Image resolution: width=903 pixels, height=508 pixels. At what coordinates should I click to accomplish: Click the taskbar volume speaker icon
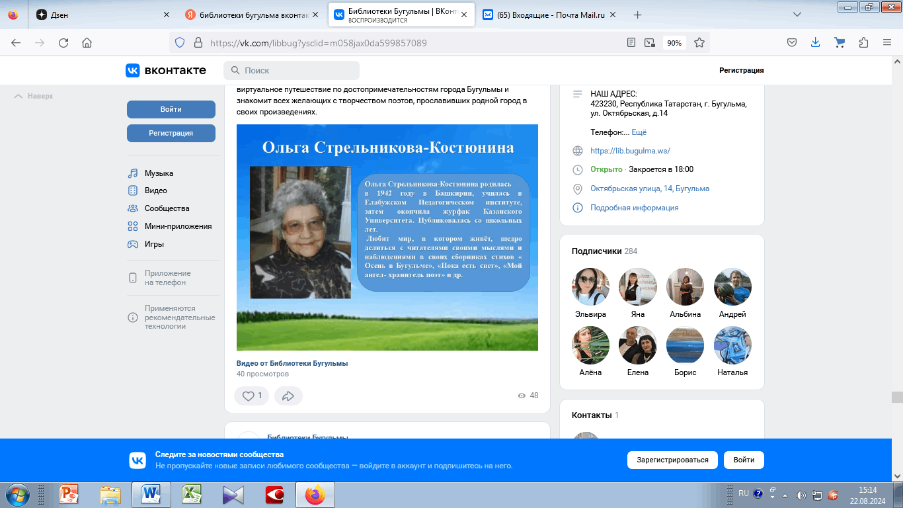coord(801,494)
